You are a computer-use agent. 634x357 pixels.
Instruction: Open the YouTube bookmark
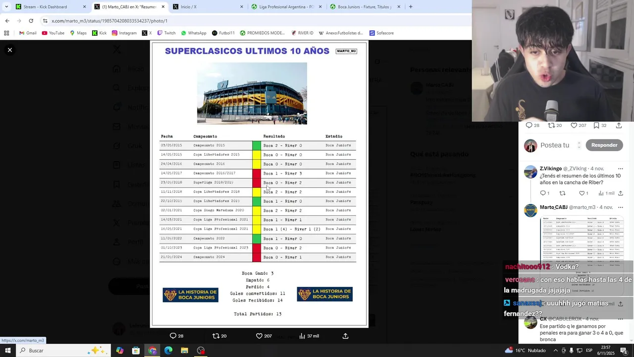53,33
